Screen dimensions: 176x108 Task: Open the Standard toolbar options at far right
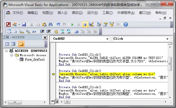click(x=172, y=25)
